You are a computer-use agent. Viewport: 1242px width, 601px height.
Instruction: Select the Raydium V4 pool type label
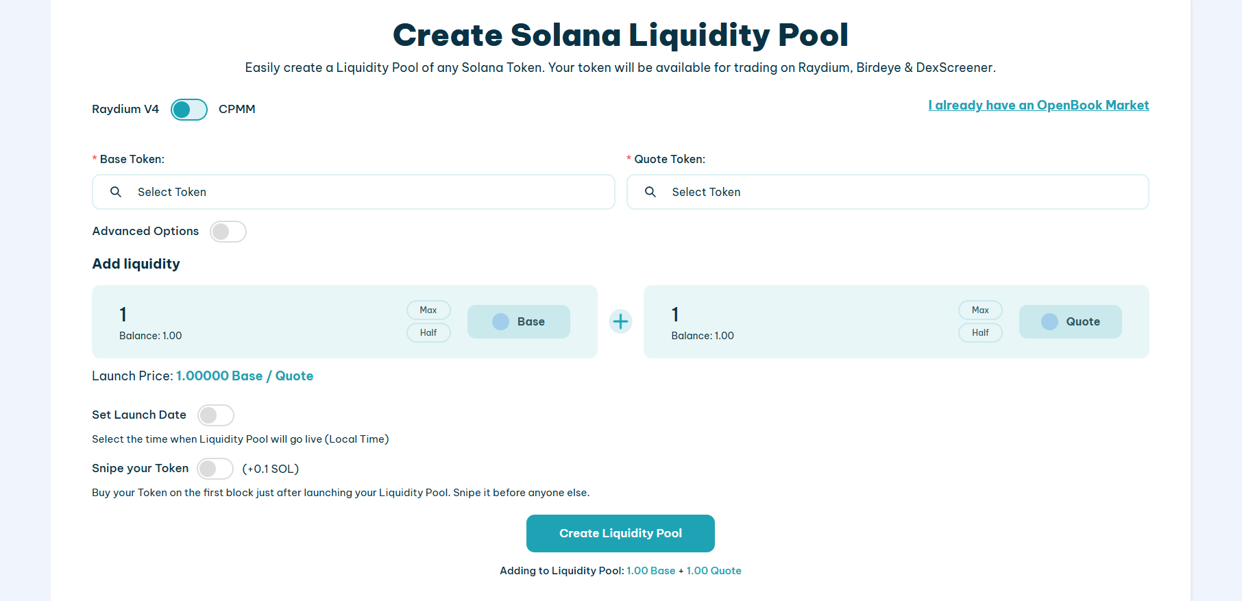[125, 109]
